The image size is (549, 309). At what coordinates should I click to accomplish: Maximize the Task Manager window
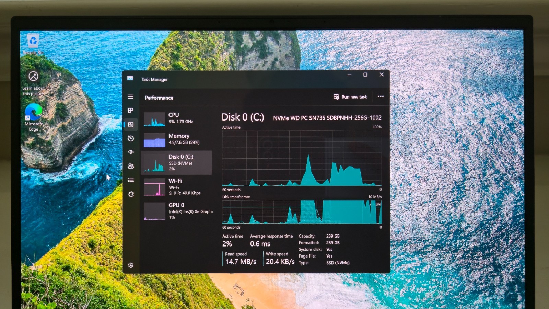(365, 75)
